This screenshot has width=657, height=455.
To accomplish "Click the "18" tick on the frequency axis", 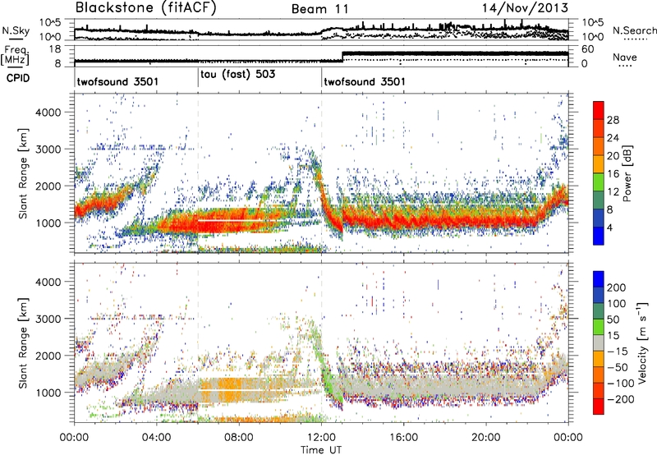I will coord(55,49).
